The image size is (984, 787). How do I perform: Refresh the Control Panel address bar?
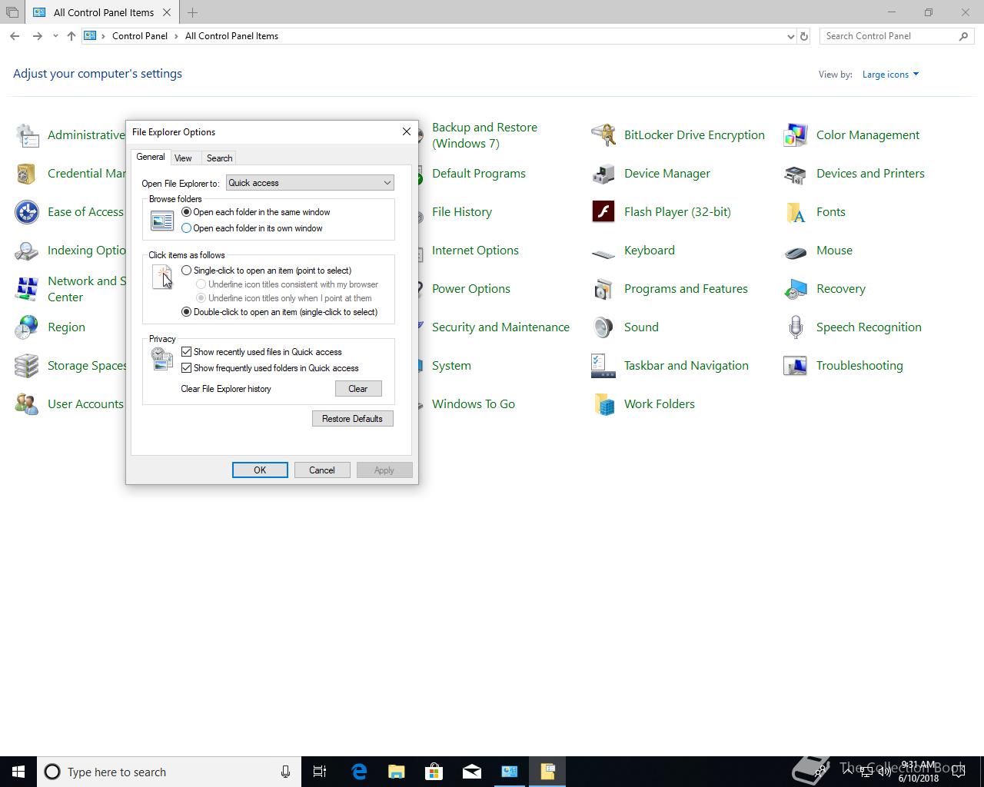(x=804, y=36)
